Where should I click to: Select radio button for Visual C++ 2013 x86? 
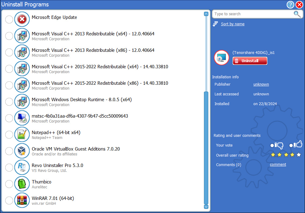tap(9, 52)
